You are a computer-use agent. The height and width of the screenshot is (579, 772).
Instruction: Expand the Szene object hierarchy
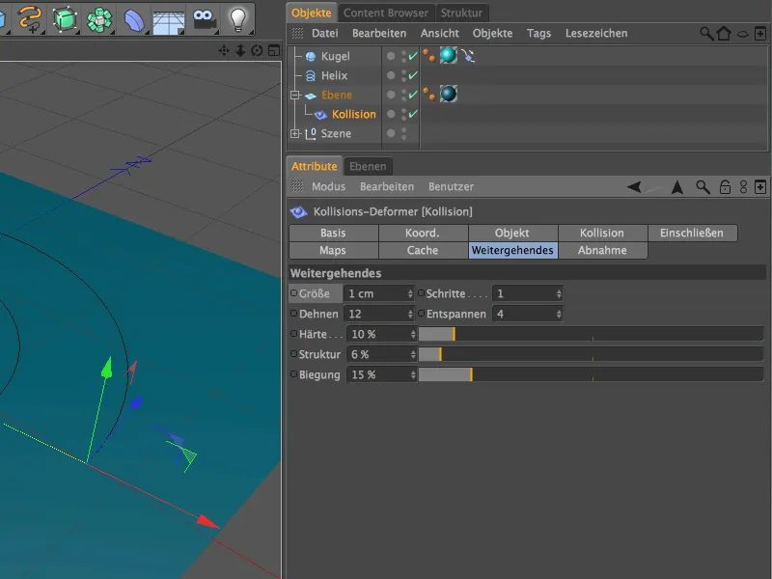[295, 133]
